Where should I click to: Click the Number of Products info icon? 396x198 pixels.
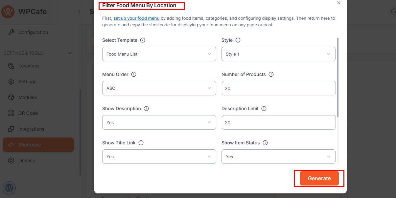click(271, 74)
